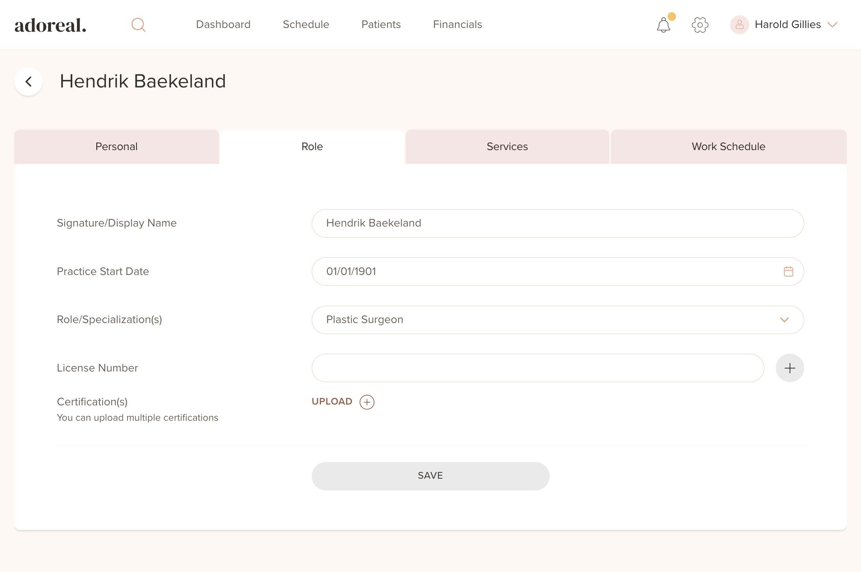
Task: Add another license number with plus button
Action: tap(790, 368)
